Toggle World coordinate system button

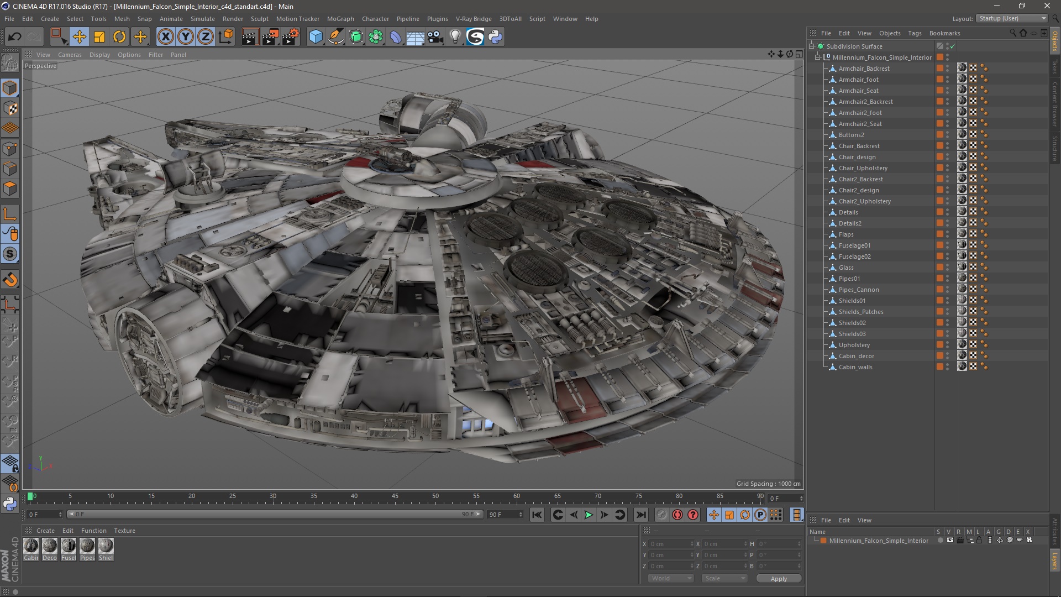(225, 37)
